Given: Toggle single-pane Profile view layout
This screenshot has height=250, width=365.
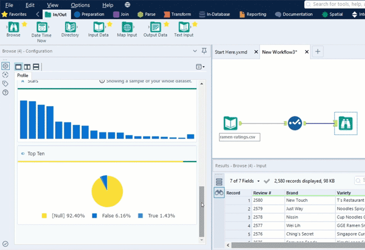Looking at the screenshot, I should tap(19, 67).
